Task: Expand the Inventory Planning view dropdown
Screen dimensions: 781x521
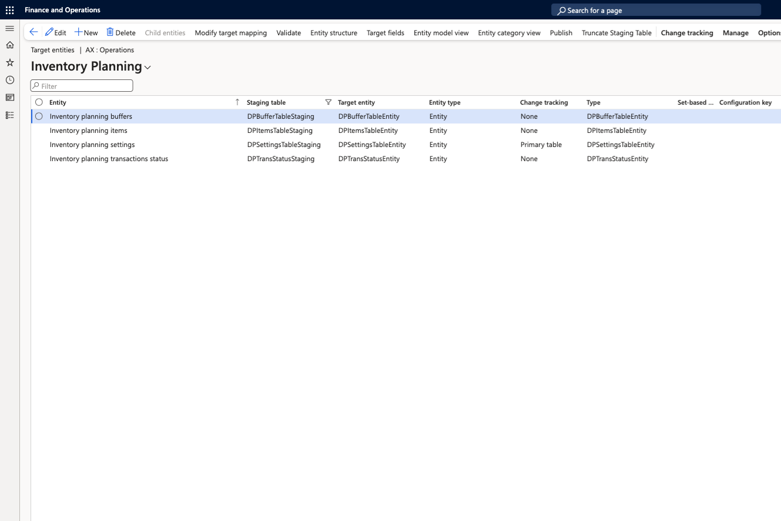Action: tap(148, 68)
